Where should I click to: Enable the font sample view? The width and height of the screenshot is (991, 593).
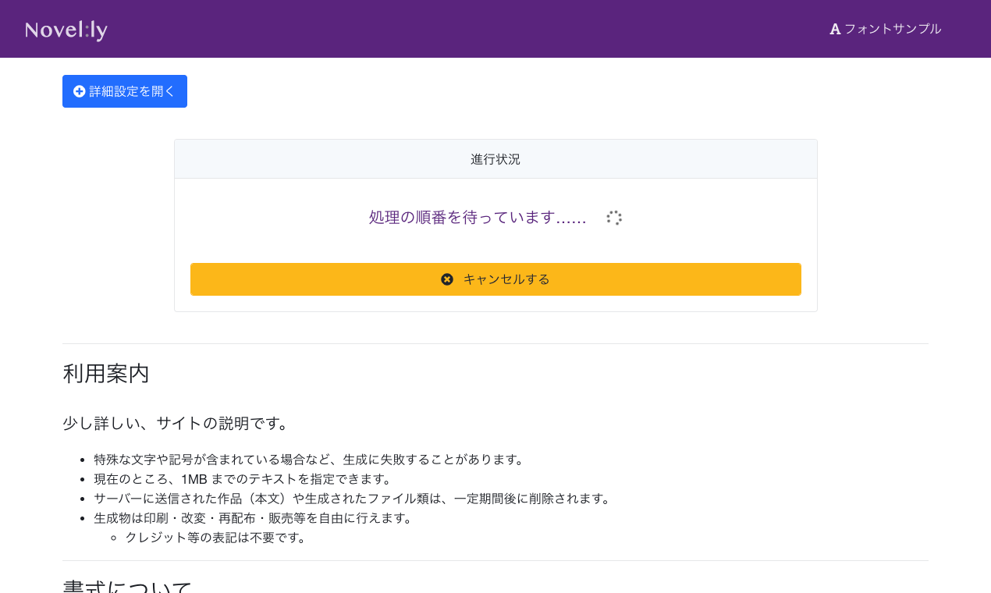tap(886, 29)
